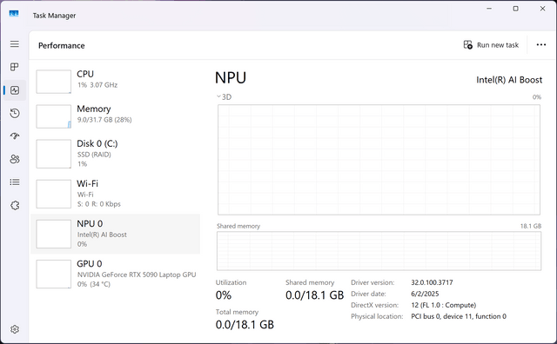Click the Shared memory graph label
The width and height of the screenshot is (557, 344).
point(238,226)
